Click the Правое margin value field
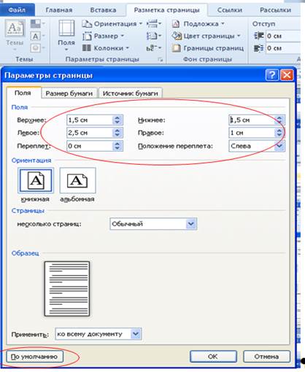Image resolution: width=305 pixels, height=372 pixels. pyautogui.click(x=252, y=133)
